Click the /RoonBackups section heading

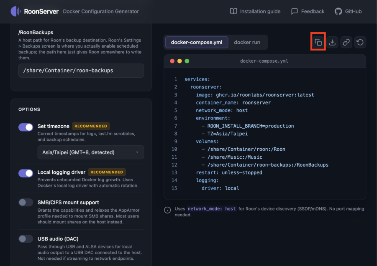tap(36, 33)
